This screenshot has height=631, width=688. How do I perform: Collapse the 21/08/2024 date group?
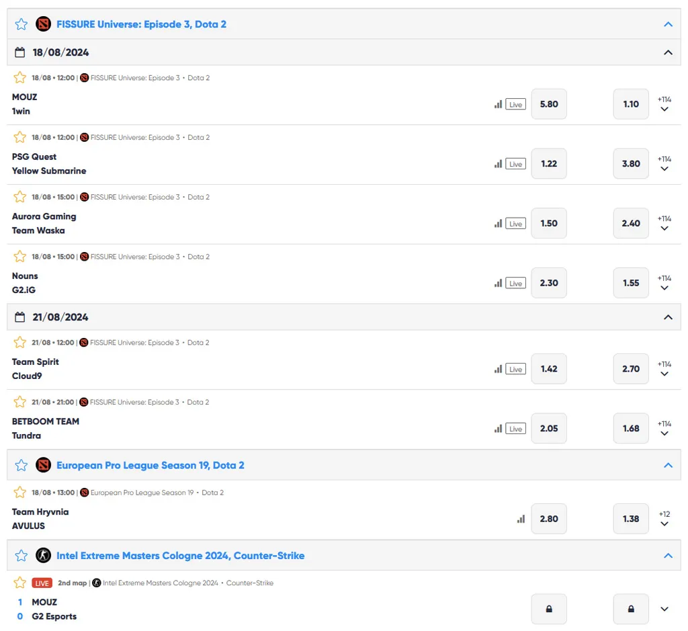(x=668, y=317)
